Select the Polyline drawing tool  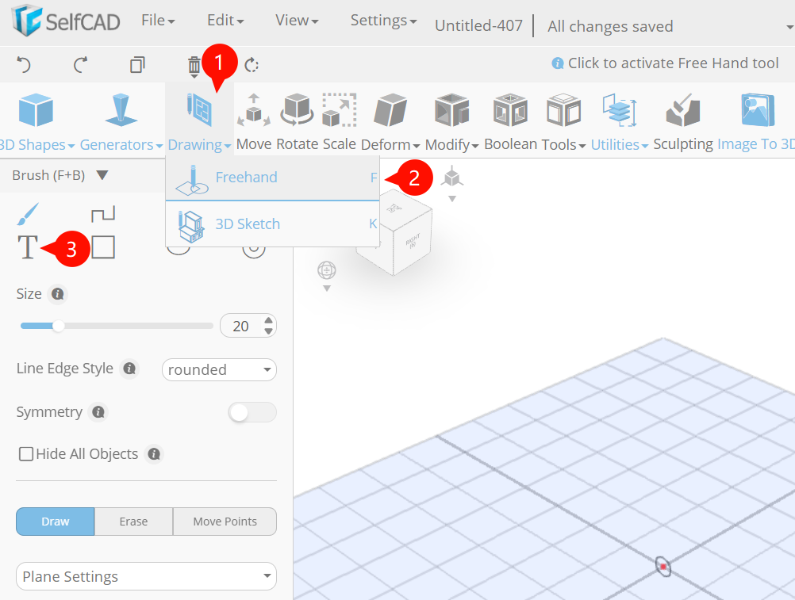(x=103, y=214)
